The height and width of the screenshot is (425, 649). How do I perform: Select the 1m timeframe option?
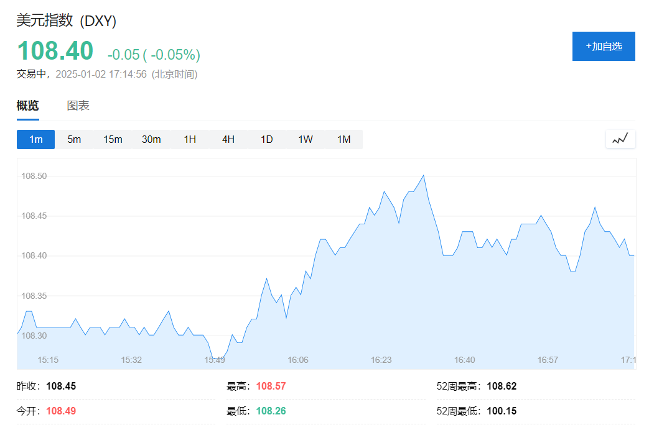point(35,139)
